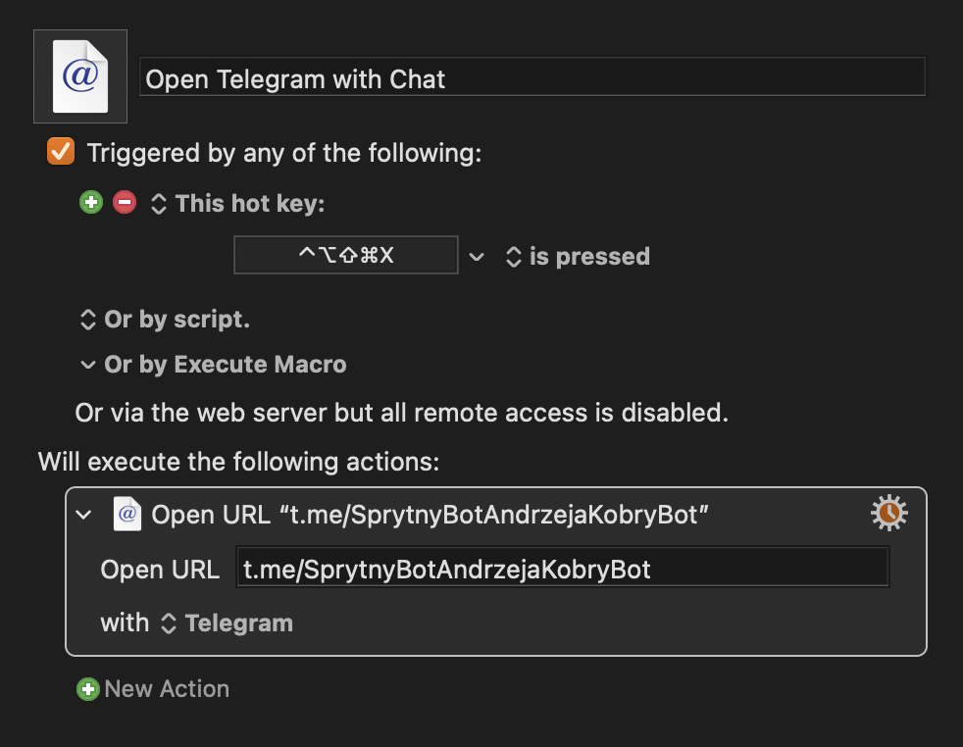Change the is pressed option selector

[578, 257]
